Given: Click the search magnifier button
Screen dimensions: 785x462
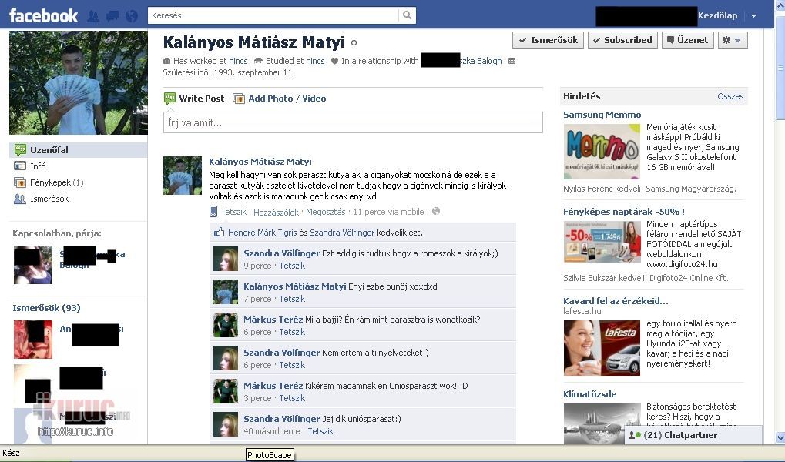Looking at the screenshot, I should (407, 15).
